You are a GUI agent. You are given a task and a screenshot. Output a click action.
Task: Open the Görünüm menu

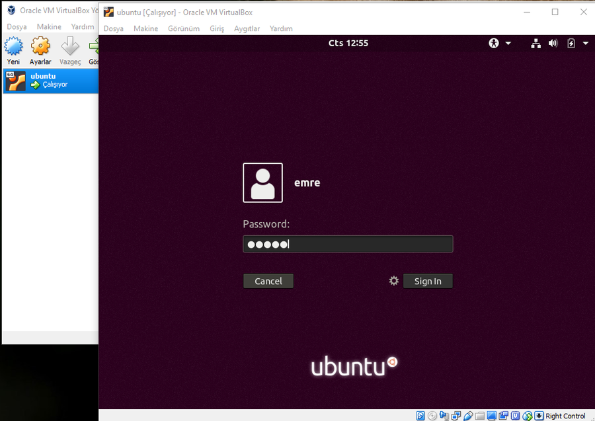184,28
